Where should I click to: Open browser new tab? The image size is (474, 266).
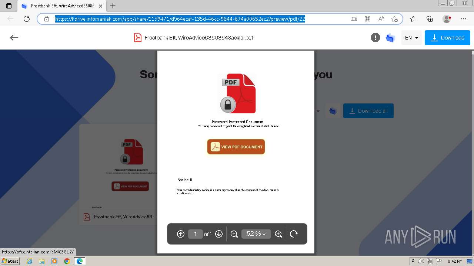coord(113,6)
